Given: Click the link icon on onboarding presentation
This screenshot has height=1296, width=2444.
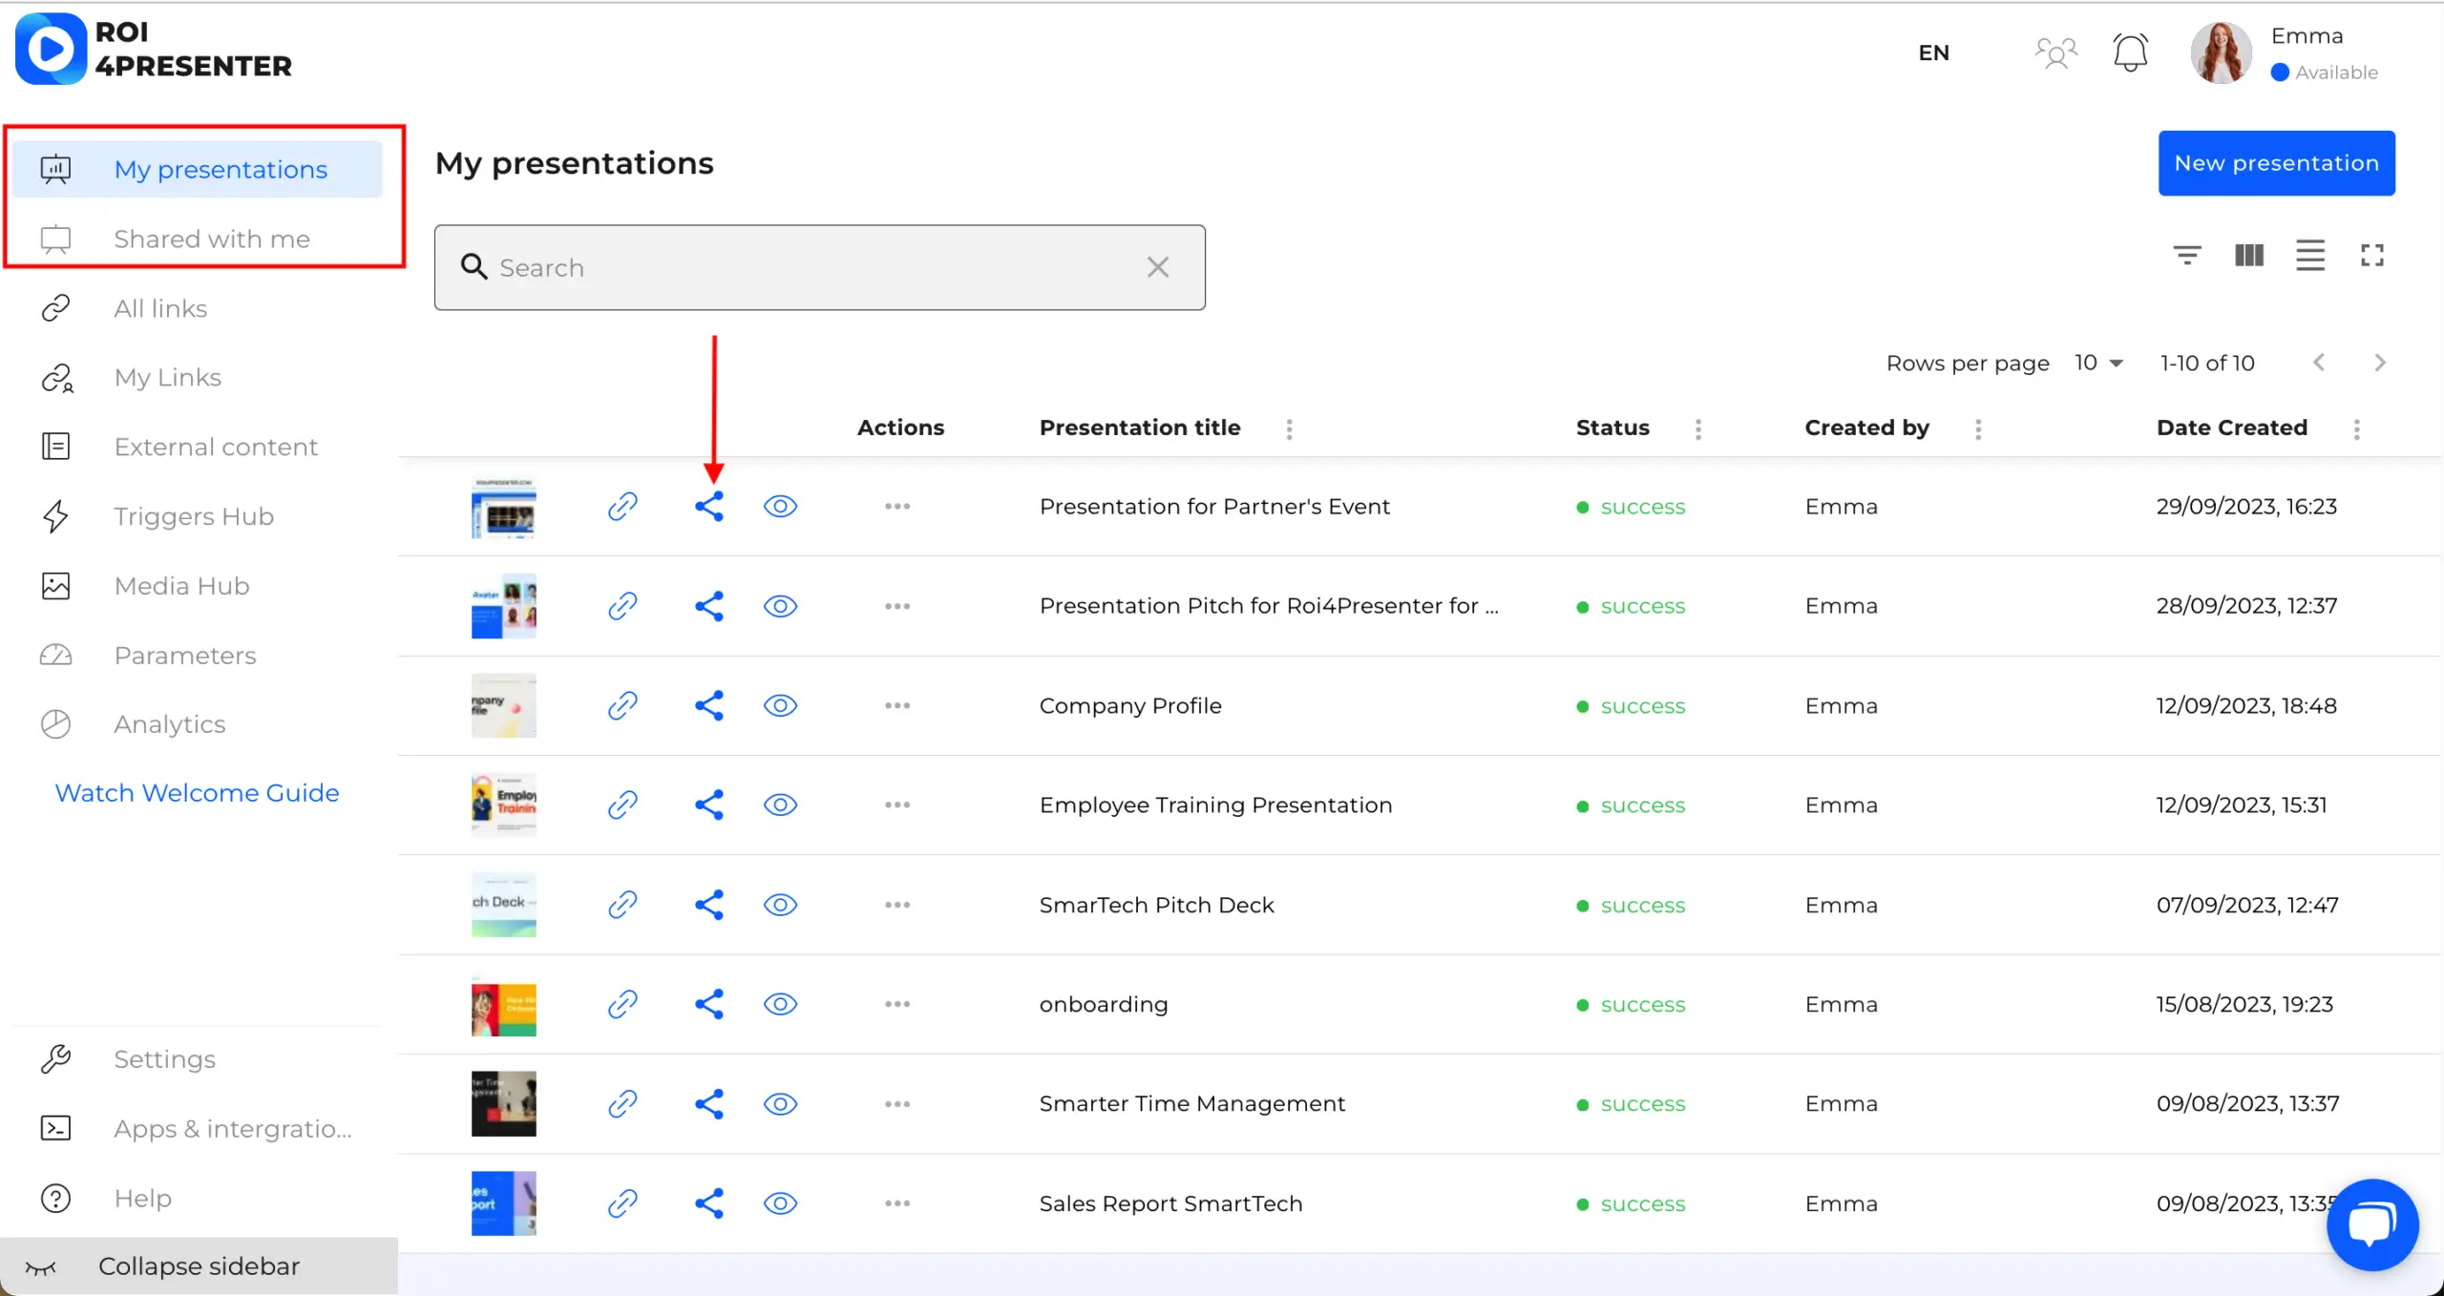Looking at the screenshot, I should pyautogui.click(x=622, y=1004).
